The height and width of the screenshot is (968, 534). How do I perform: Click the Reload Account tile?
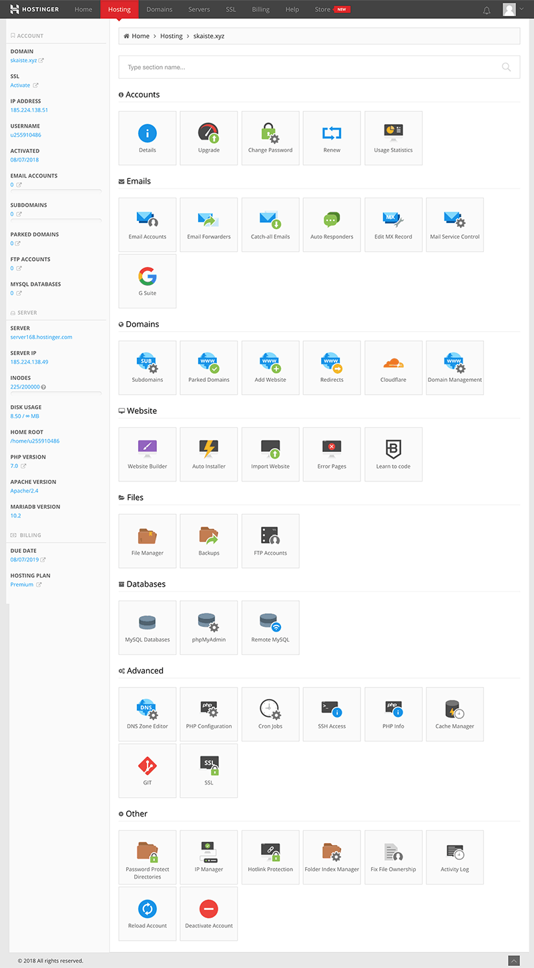point(148,914)
